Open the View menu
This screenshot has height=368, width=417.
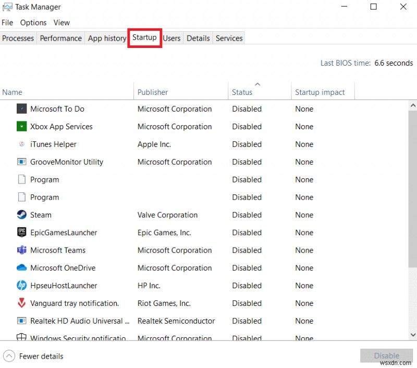point(62,22)
